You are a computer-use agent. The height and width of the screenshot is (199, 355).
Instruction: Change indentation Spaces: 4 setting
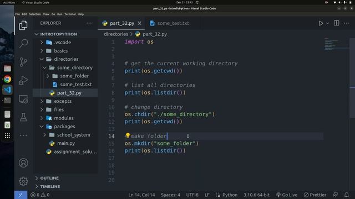coord(170,195)
